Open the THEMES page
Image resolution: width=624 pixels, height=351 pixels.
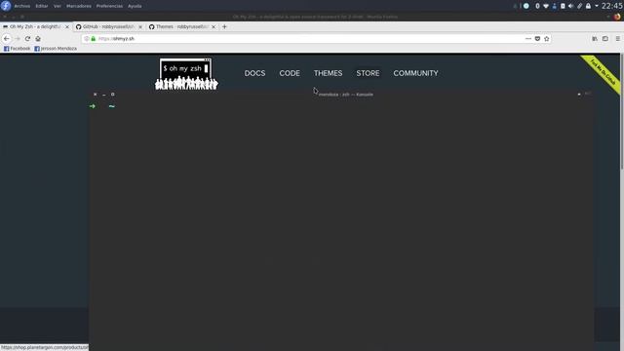pos(328,73)
